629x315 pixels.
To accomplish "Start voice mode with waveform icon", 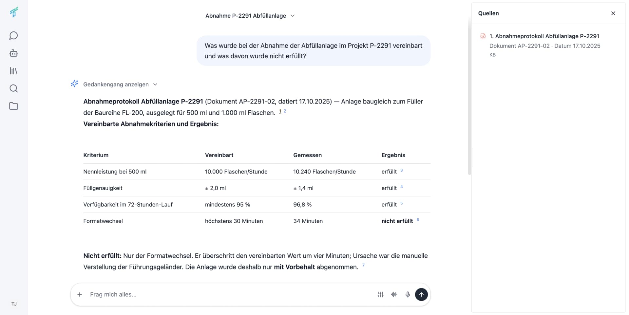I will (x=394, y=294).
